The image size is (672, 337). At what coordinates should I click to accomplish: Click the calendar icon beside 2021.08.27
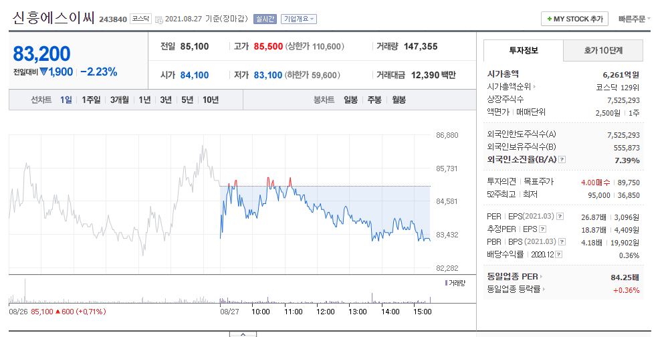[x=158, y=19]
